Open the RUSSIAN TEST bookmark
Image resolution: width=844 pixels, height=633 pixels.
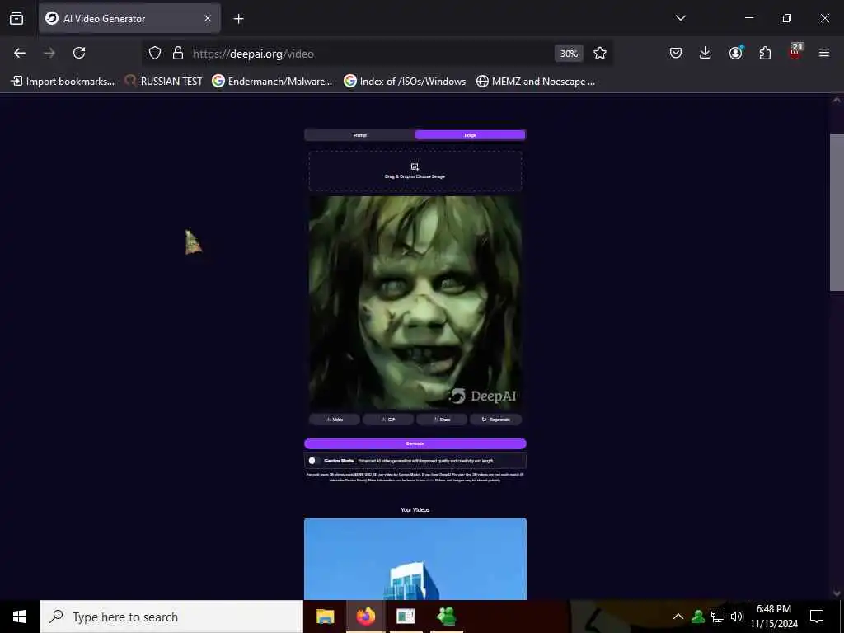(x=164, y=82)
